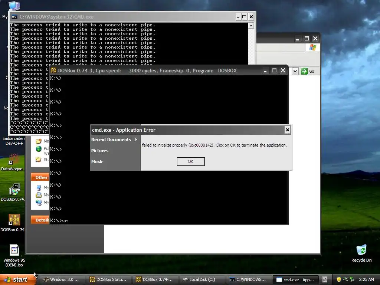Click scroll up arrow in CMD window
The image size is (380, 285).
click(251, 26)
